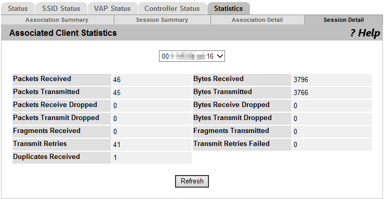The image size is (384, 199).
Task: Click the Duplicates Received label
Action: [47, 157]
